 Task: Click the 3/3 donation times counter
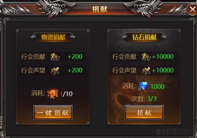coord(152,99)
